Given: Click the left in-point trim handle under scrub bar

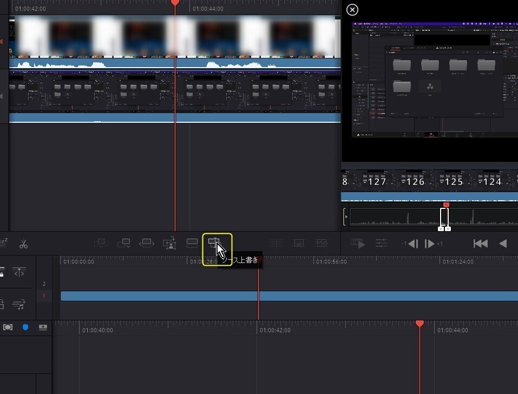Looking at the screenshot, I should point(441,228).
